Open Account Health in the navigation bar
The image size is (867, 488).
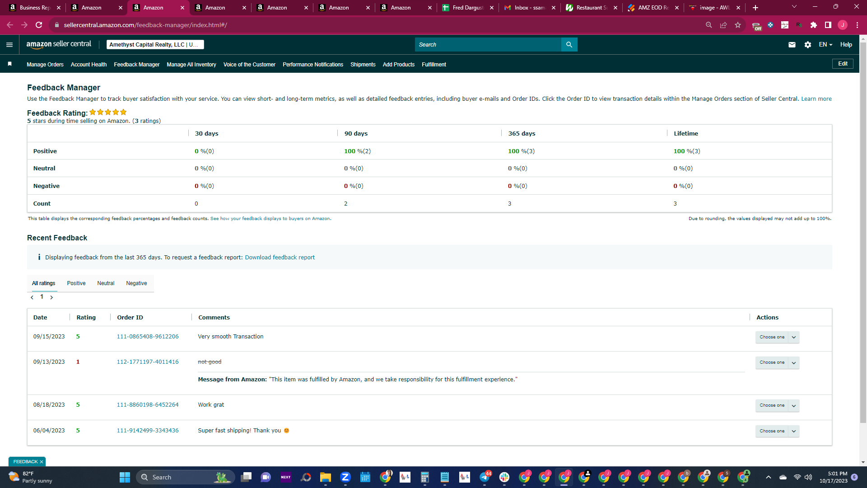pos(89,65)
